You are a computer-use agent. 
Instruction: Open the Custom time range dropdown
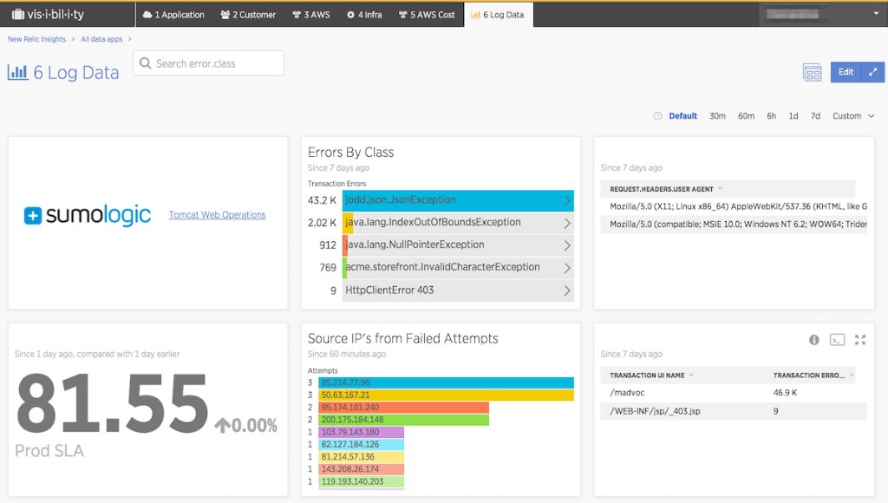(853, 115)
